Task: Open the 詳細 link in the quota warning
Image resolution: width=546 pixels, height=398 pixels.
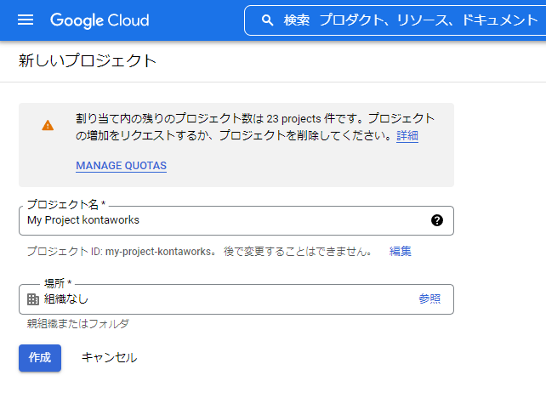Action: tap(407, 135)
